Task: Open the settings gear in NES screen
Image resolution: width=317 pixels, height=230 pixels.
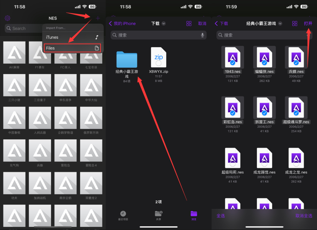Action: point(8,18)
